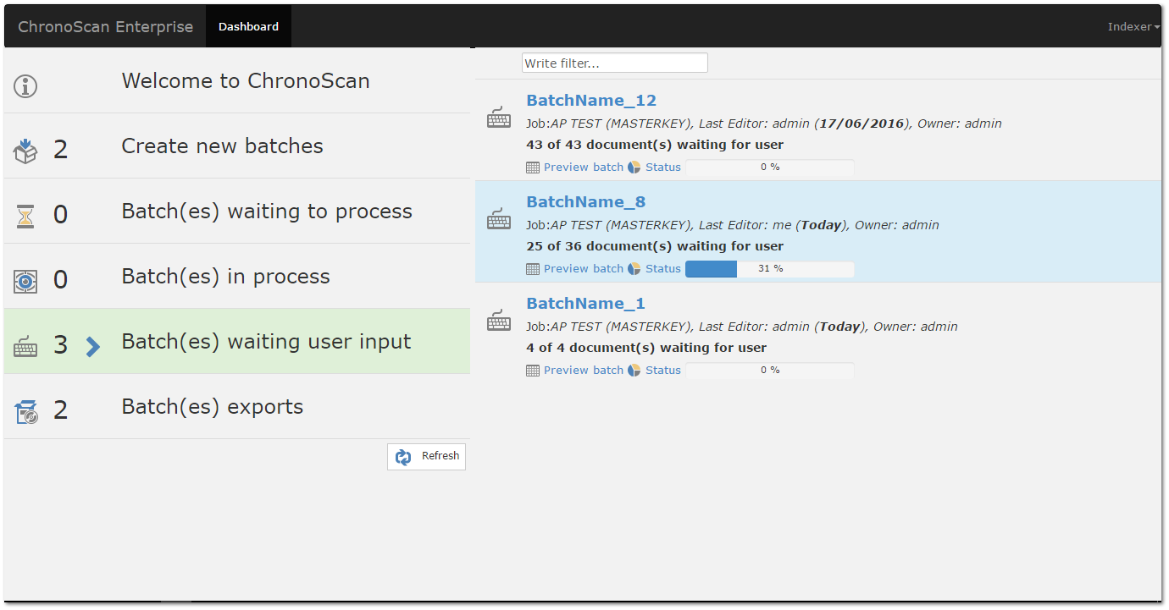Click the blue chevron arrow on the selected row
The width and height of the screenshot is (1169, 610).
tap(93, 346)
